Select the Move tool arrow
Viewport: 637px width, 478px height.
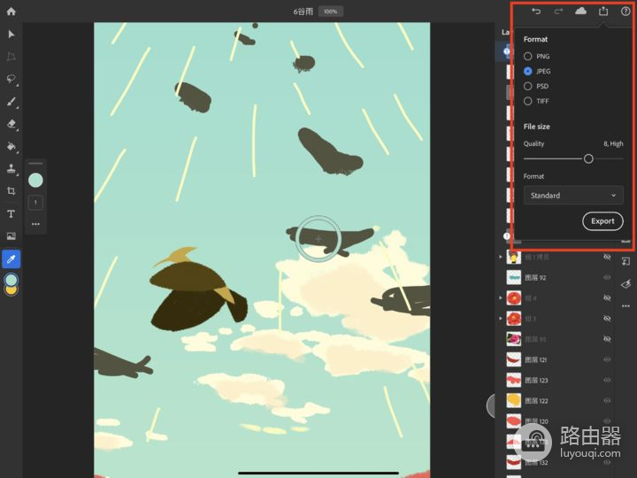(x=12, y=35)
